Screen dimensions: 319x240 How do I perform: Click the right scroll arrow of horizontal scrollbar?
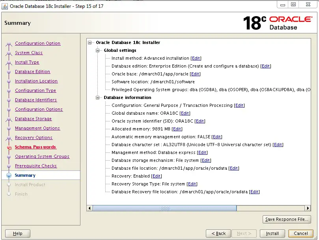(x=308, y=208)
